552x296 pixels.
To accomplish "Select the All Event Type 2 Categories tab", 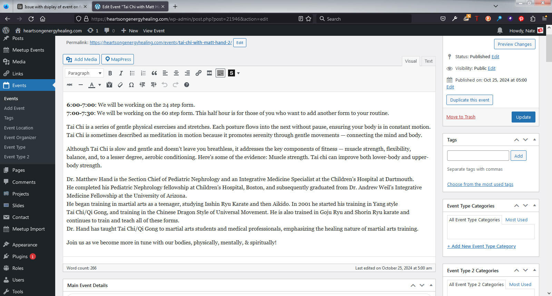I will (x=476, y=284).
